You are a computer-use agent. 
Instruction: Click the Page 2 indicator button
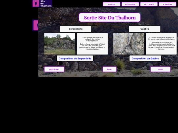tap(109, 69)
